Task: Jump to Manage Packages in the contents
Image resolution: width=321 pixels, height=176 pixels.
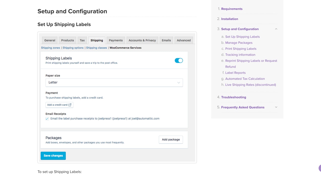Action: 239,43
